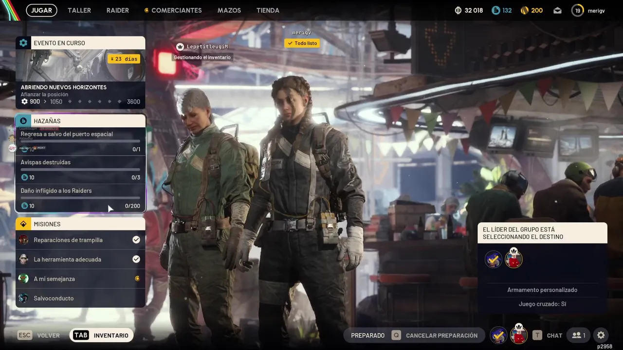This screenshot has width=623, height=350.
Task: Click VOLVER to go back
Action: tap(39, 335)
